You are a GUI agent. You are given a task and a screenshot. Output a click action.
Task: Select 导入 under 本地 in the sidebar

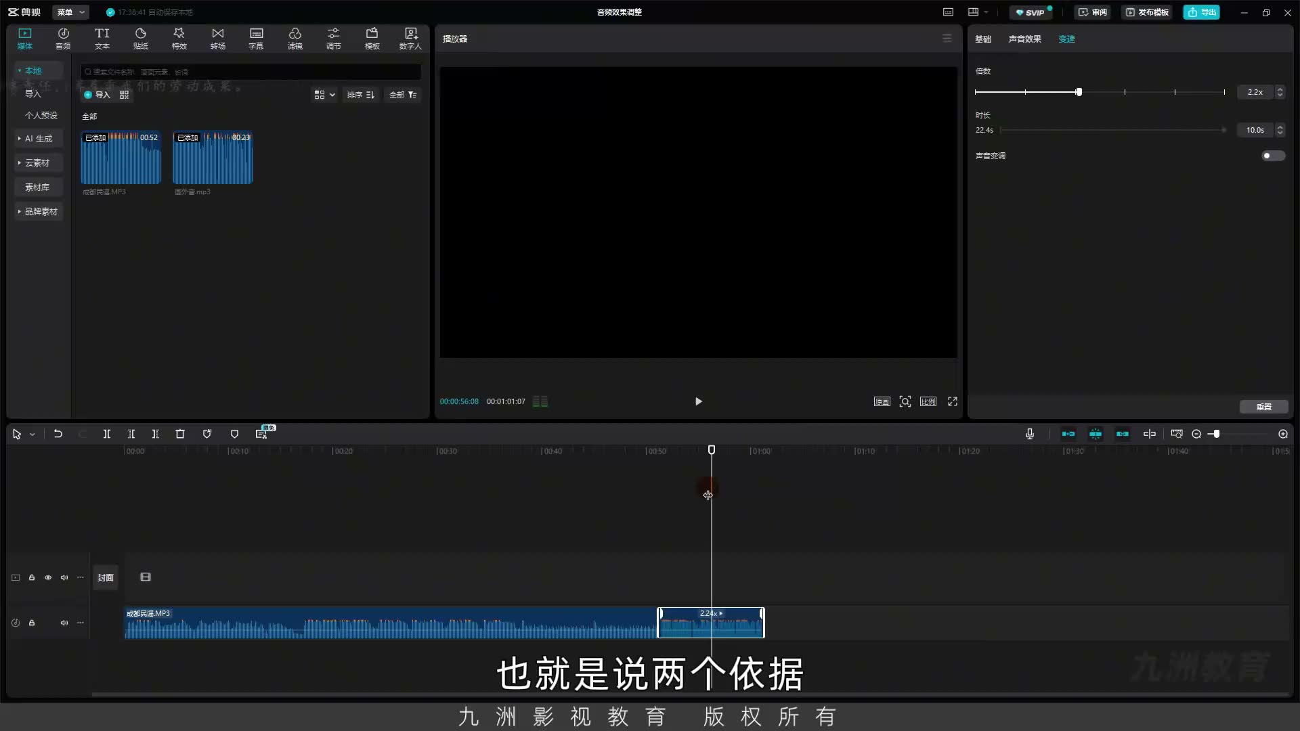[33, 93]
